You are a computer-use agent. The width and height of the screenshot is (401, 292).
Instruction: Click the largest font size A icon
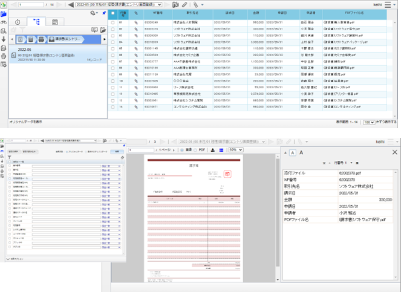pos(302,152)
